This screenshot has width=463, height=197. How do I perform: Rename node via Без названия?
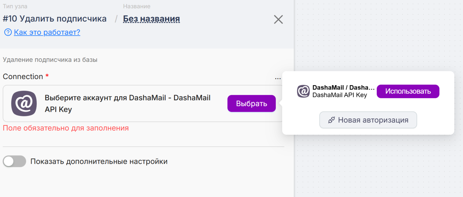tap(151, 19)
